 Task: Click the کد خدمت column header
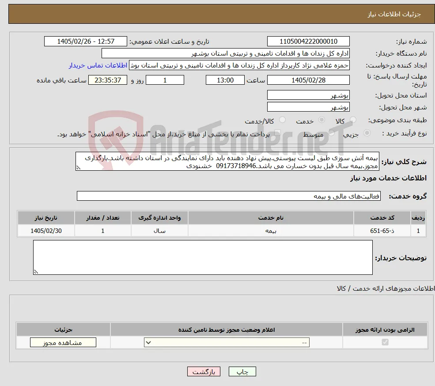[382, 218]
